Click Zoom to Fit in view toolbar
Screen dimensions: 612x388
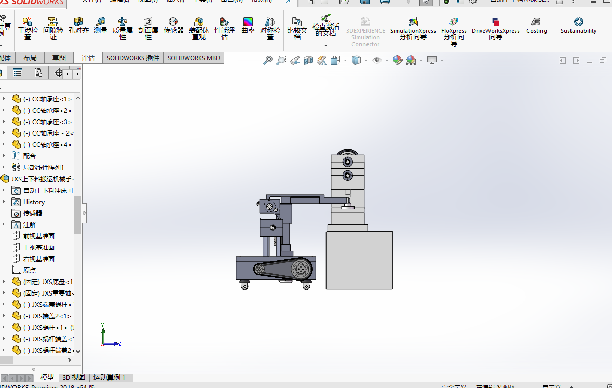click(x=268, y=60)
